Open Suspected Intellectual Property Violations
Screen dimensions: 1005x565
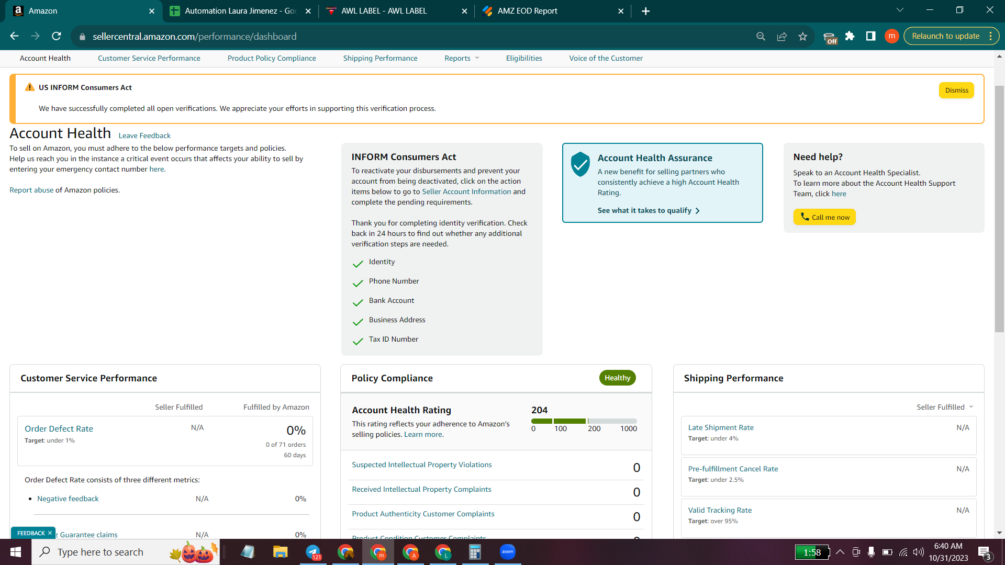coord(422,465)
